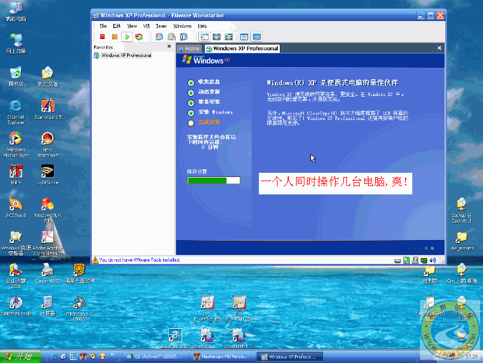
Task: Open the Windows menu in VMware
Action: [182, 26]
